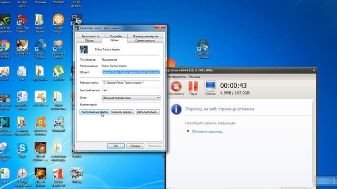Launch VSDC Free Video Converter shortcut

click(22, 23)
